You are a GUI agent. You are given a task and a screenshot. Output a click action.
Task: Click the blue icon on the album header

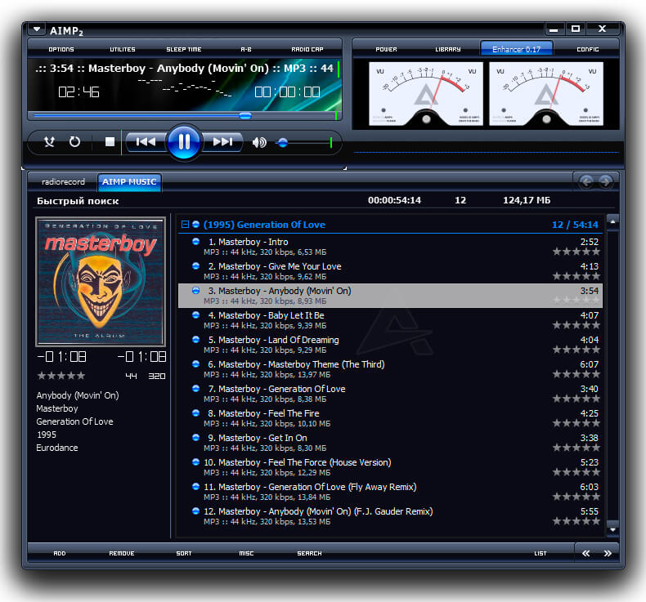[196, 225]
